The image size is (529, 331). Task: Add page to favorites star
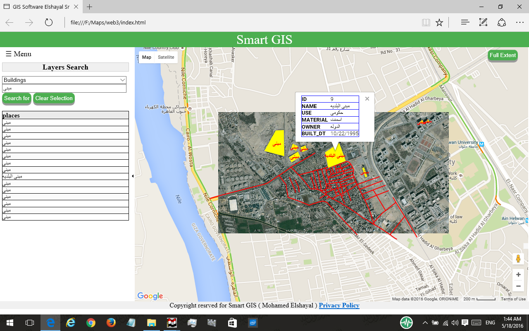(439, 22)
